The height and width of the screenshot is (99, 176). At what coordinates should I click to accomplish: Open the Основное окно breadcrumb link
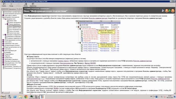click(x=45, y=9)
